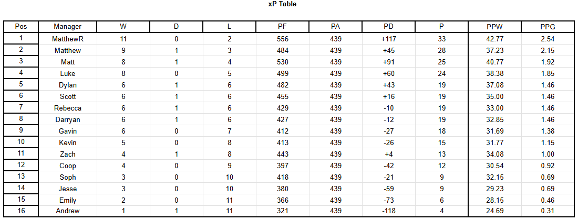Click the PPW column header
This screenshot has width=578, height=220.
pos(494,27)
